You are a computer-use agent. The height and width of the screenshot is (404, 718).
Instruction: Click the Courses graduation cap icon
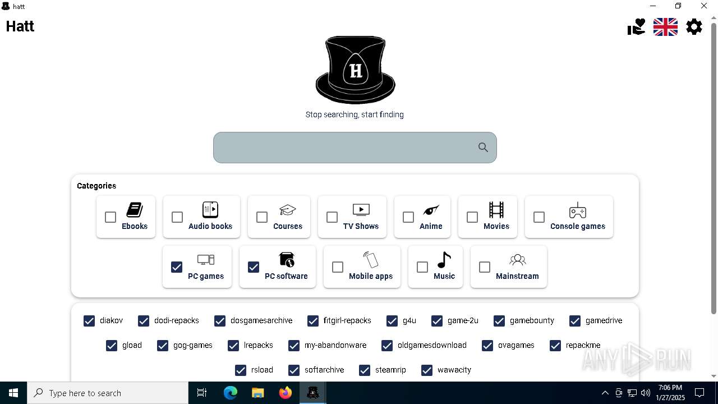point(288,210)
